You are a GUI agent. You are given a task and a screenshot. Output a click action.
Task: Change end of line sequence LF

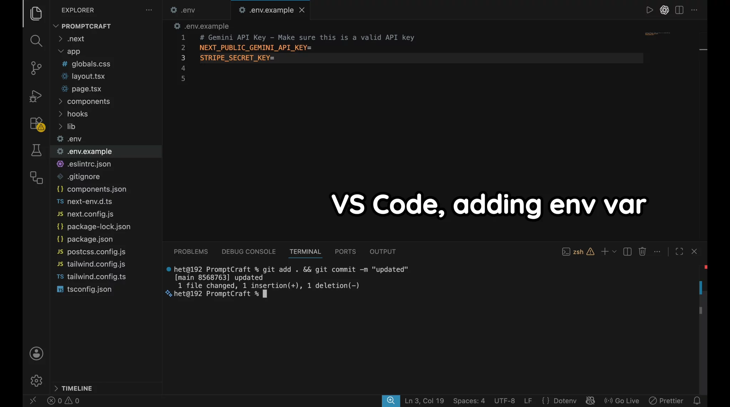(x=528, y=401)
